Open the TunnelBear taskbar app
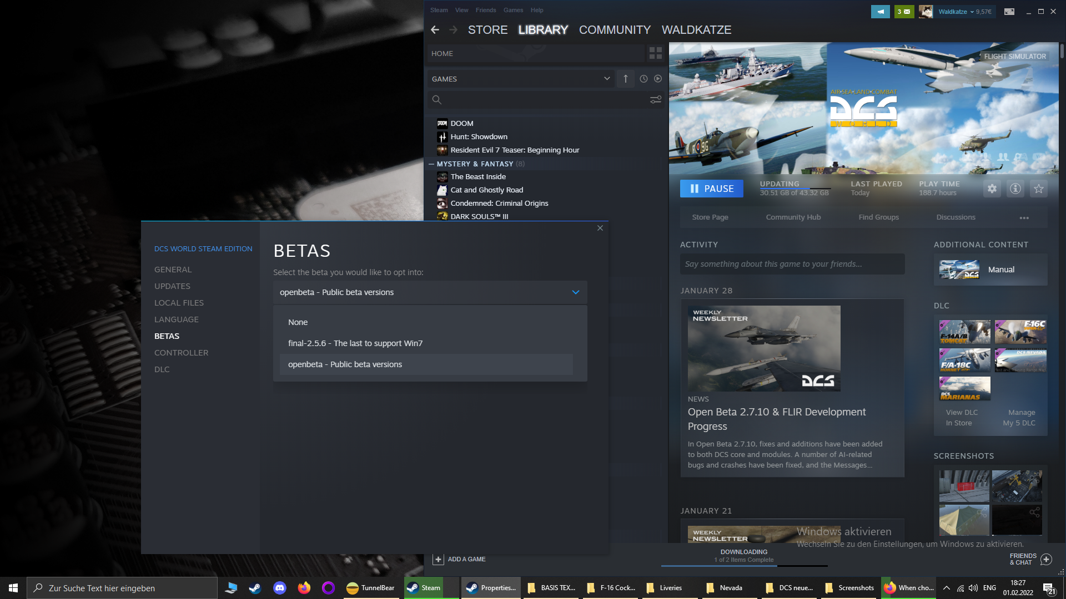 click(370, 588)
